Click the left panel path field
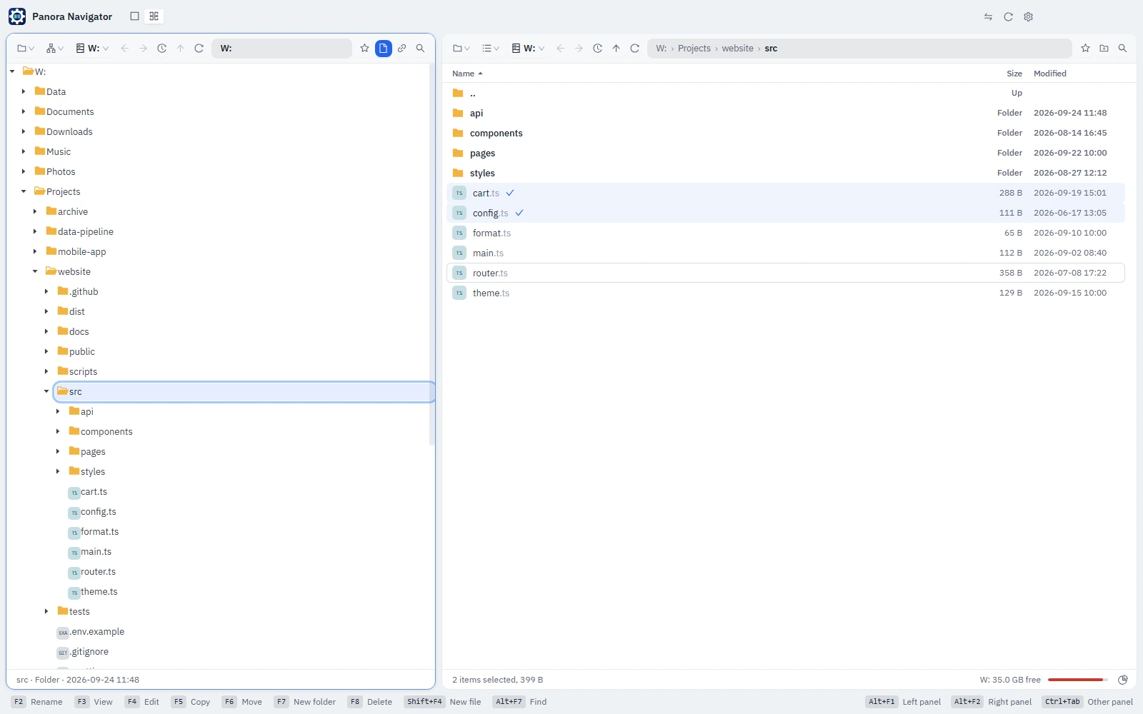The image size is (1143, 714). click(x=281, y=49)
